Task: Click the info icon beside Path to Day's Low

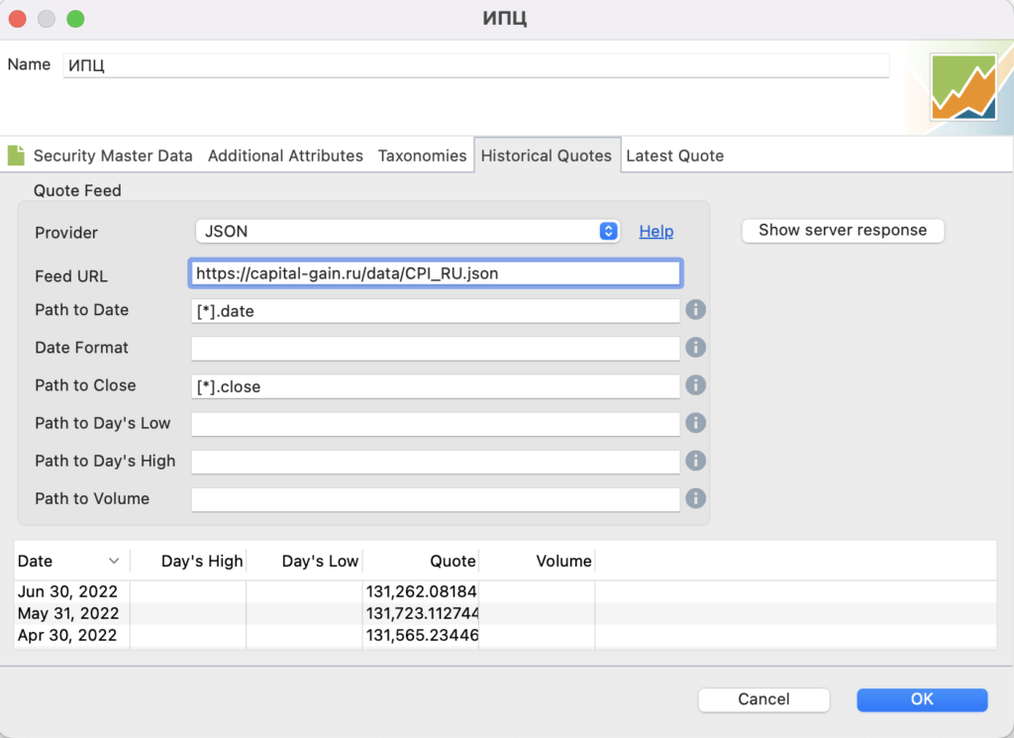Action: click(x=695, y=423)
